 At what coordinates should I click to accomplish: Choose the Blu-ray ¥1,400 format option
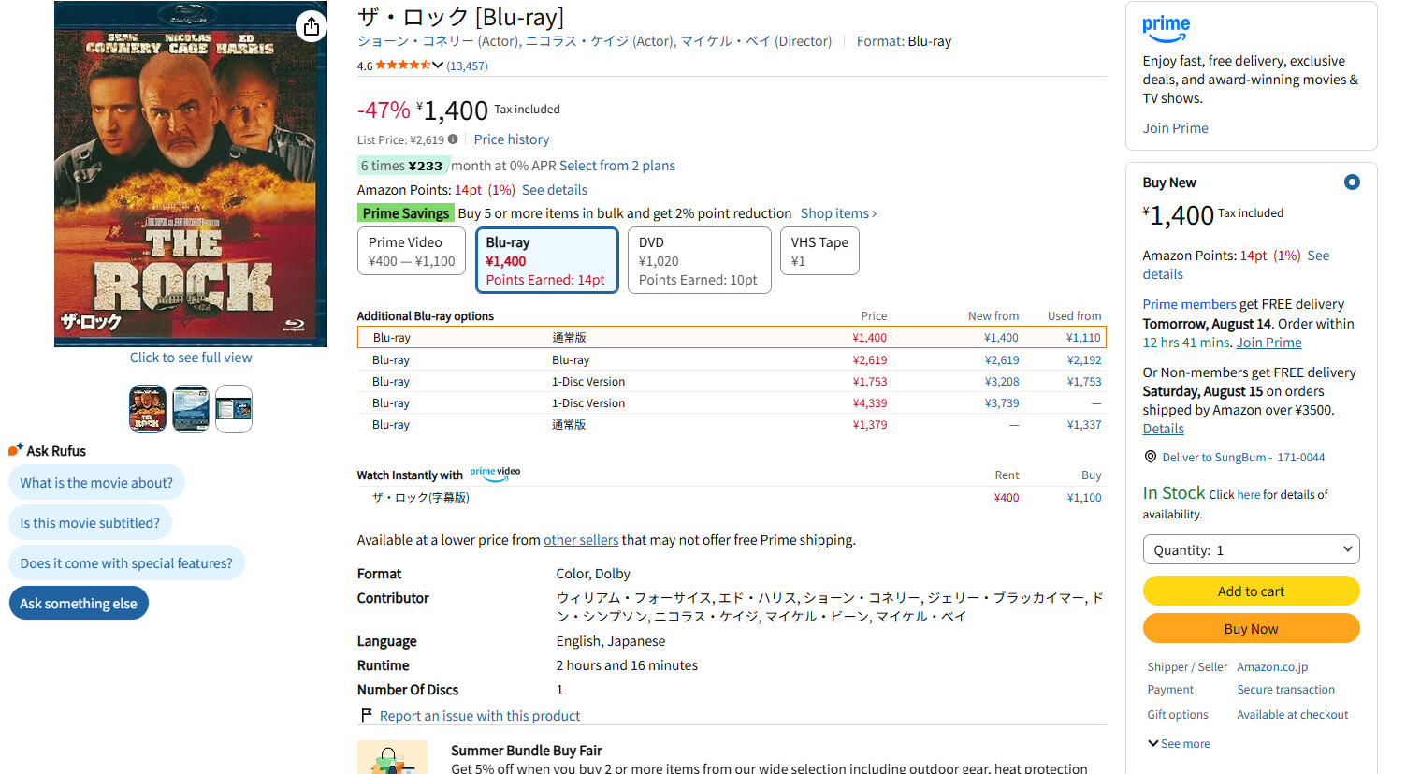(x=546, y=260)
